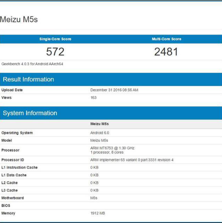
Task: Select the 'Multi-Core Score' header
Action: click(166, 39)
